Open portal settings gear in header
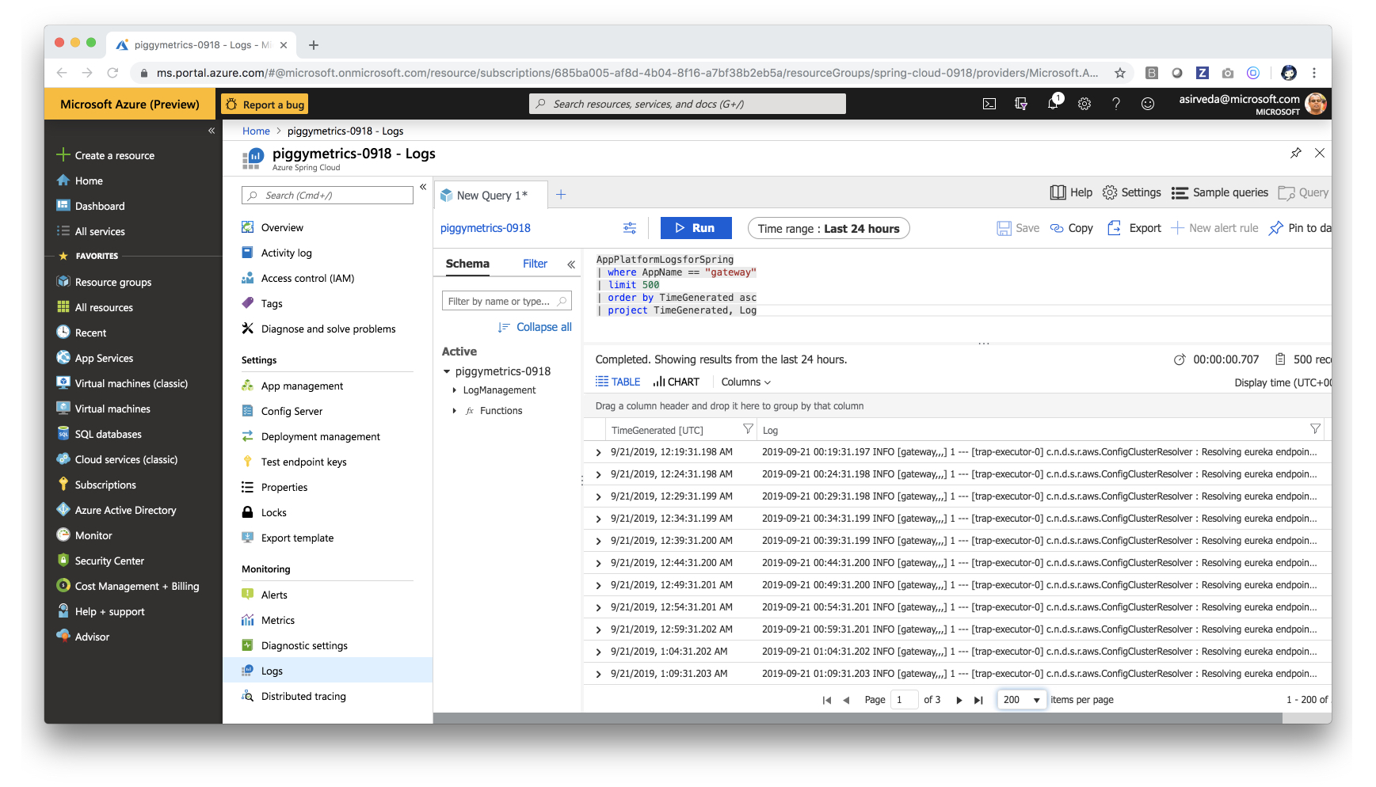 [x=1084, y=104]
